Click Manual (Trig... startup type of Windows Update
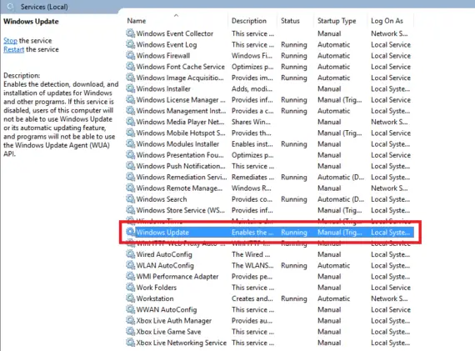475x351 pixels. [340, 233]
